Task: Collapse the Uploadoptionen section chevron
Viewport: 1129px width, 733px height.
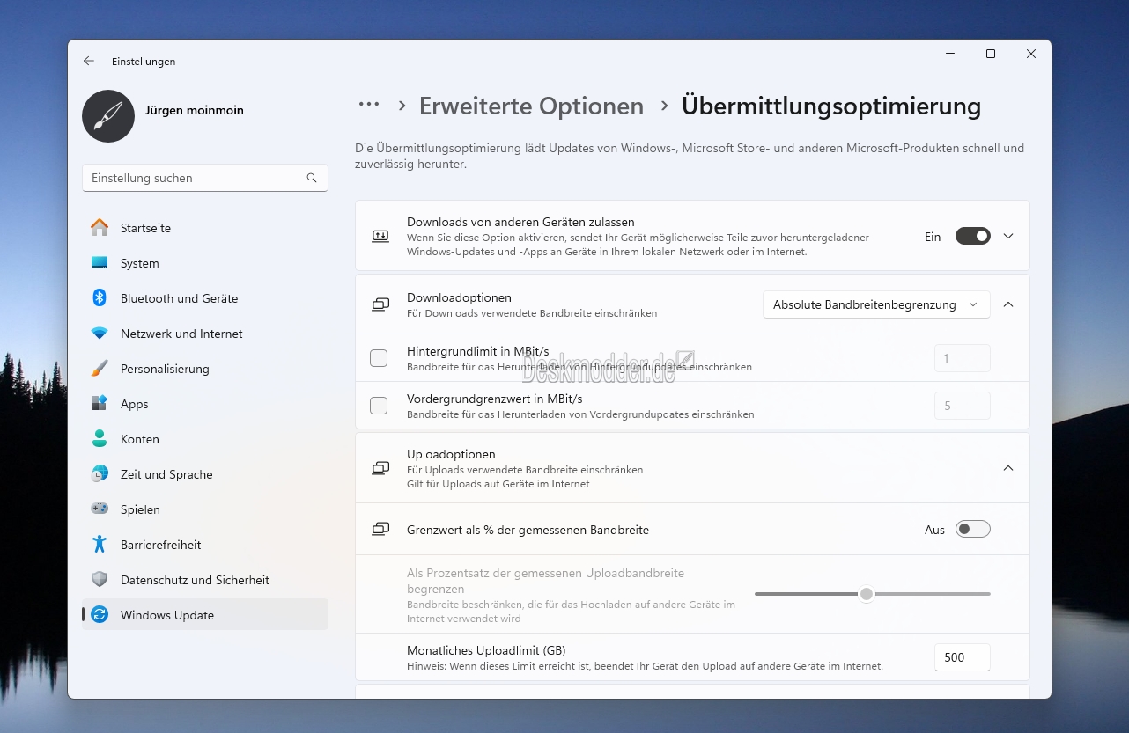Action: 1009,468
